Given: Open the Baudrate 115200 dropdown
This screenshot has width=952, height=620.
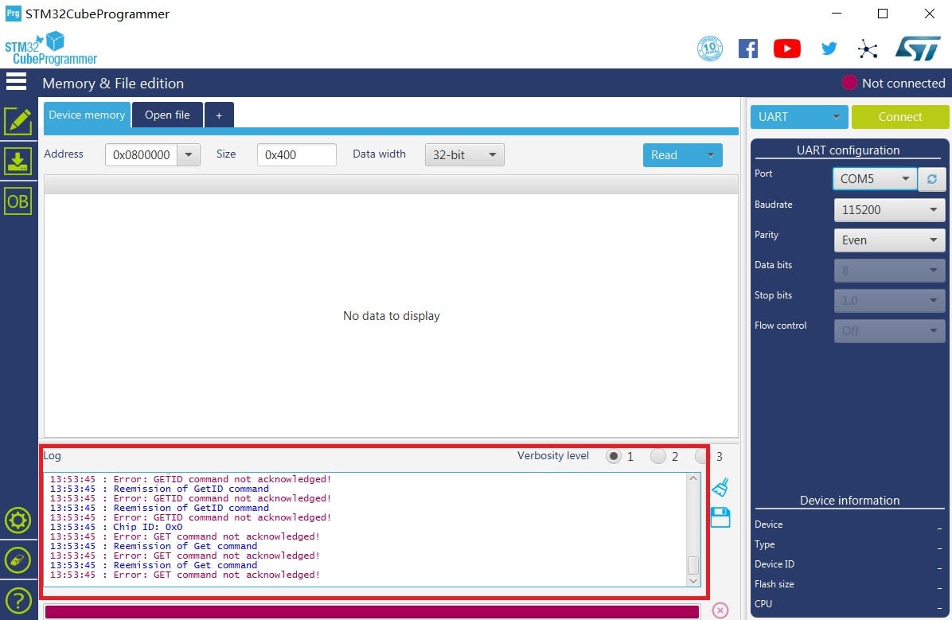Looking at the screenshot, I should (x=889, y=209).
